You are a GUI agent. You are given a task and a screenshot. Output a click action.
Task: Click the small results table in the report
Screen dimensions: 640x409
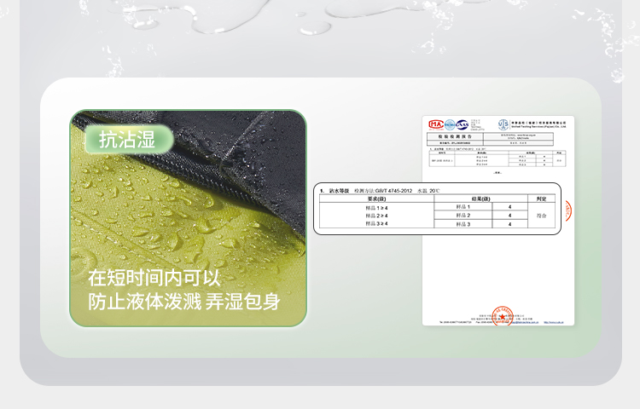point(497,158)
